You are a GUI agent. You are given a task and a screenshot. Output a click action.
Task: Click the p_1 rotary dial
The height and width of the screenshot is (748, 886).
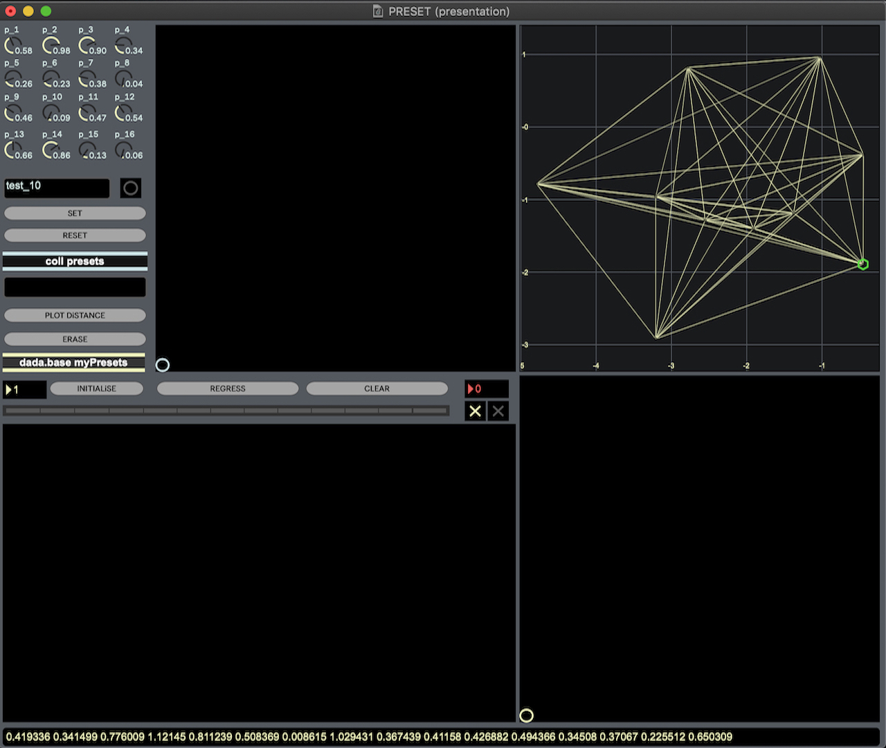12,44
